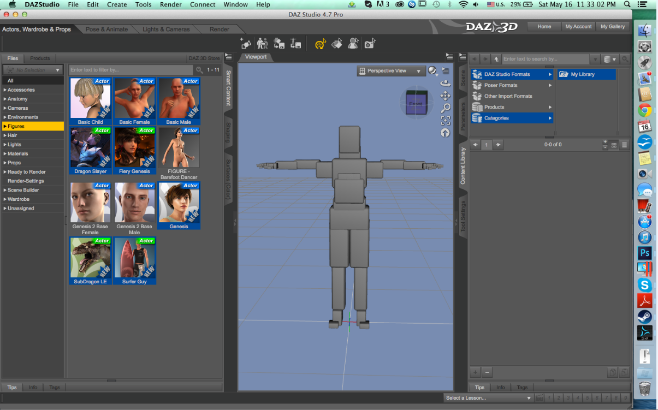
Task: Open the Content Library search history dropdown
Action: [x=595, y=59]
